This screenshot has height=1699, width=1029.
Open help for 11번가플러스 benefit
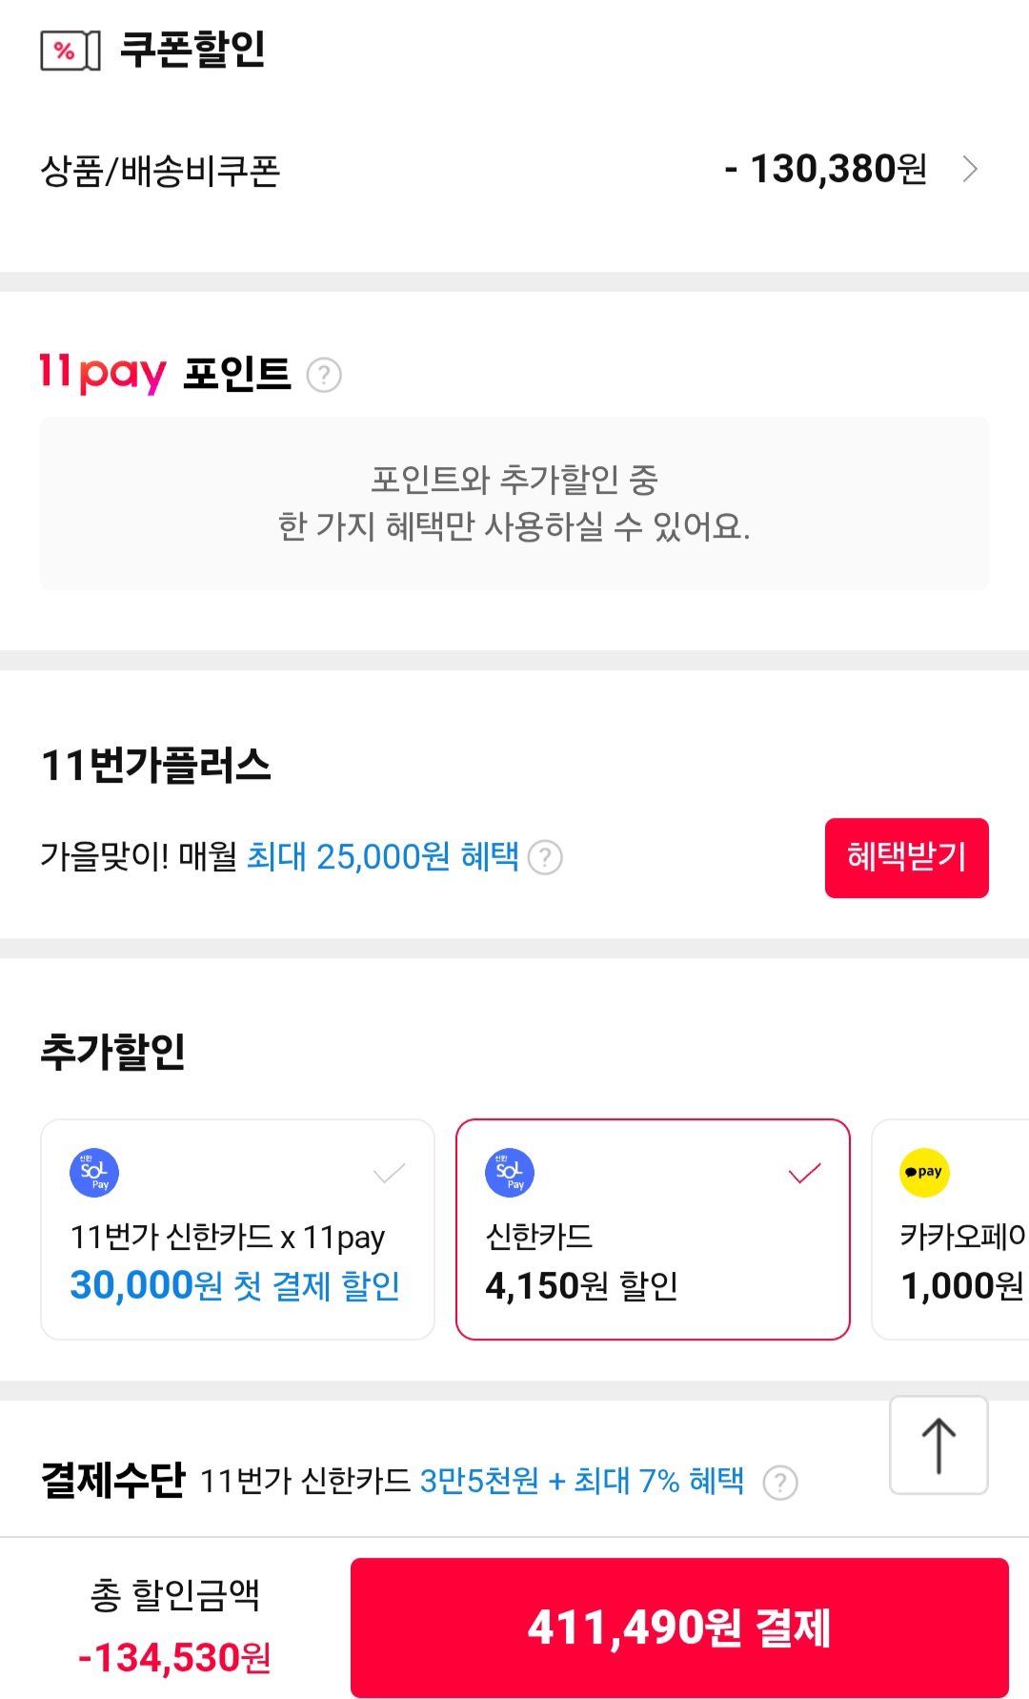tap(545, 857)
